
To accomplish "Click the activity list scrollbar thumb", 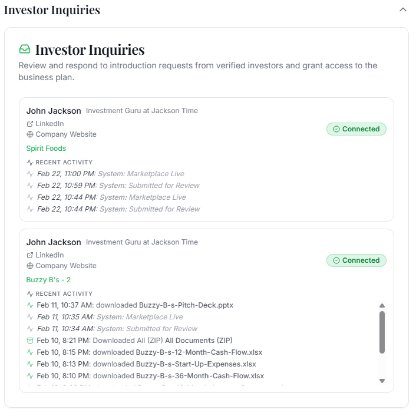I will point(382,332).
